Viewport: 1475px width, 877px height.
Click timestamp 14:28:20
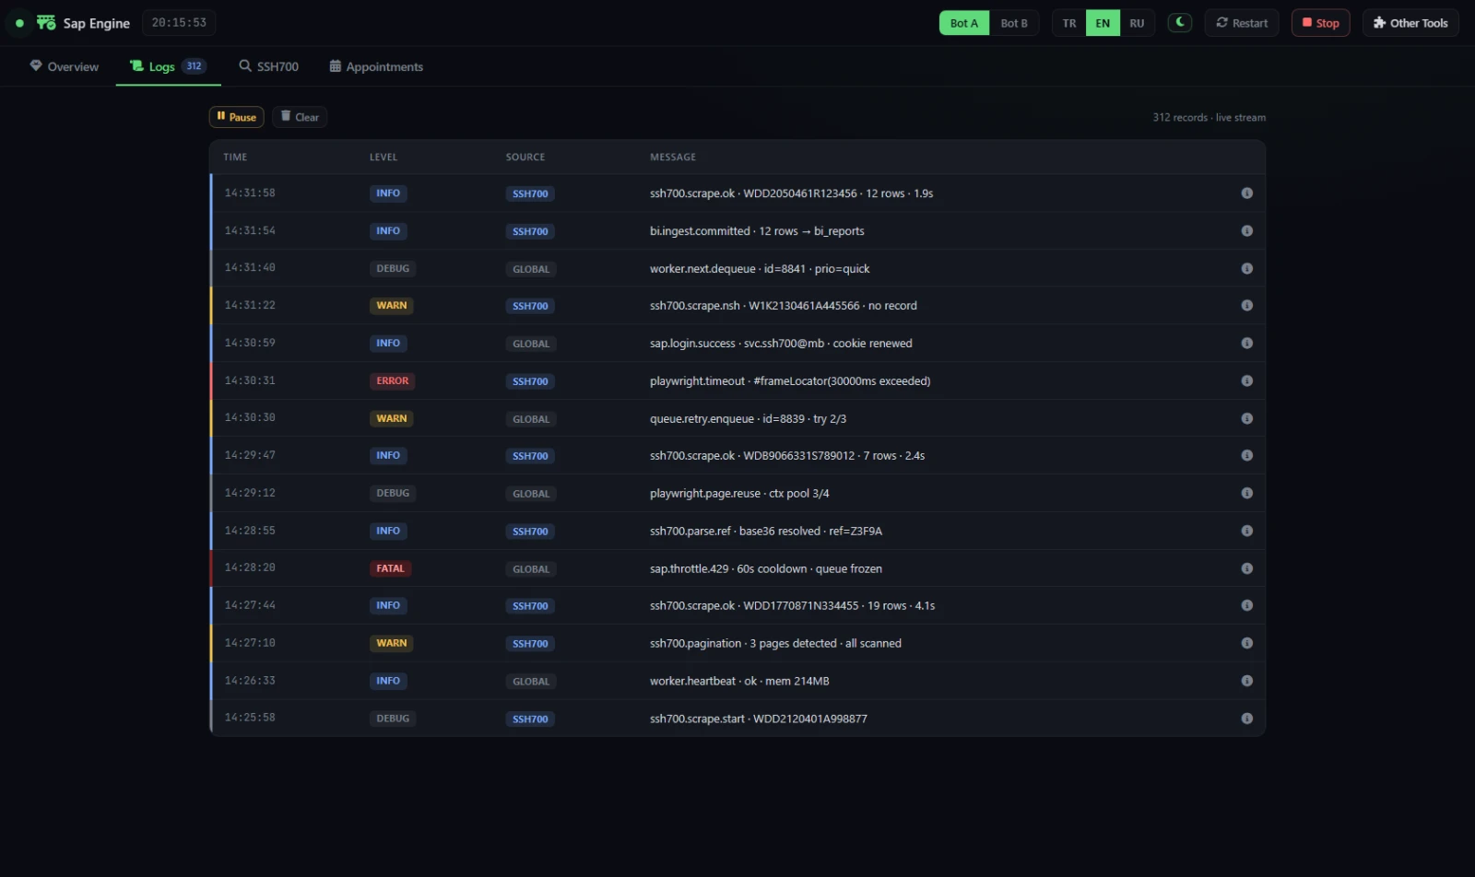click(x=250, y=568)
